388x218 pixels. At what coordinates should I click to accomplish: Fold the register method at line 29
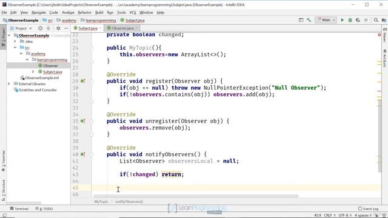pos(92,81)
